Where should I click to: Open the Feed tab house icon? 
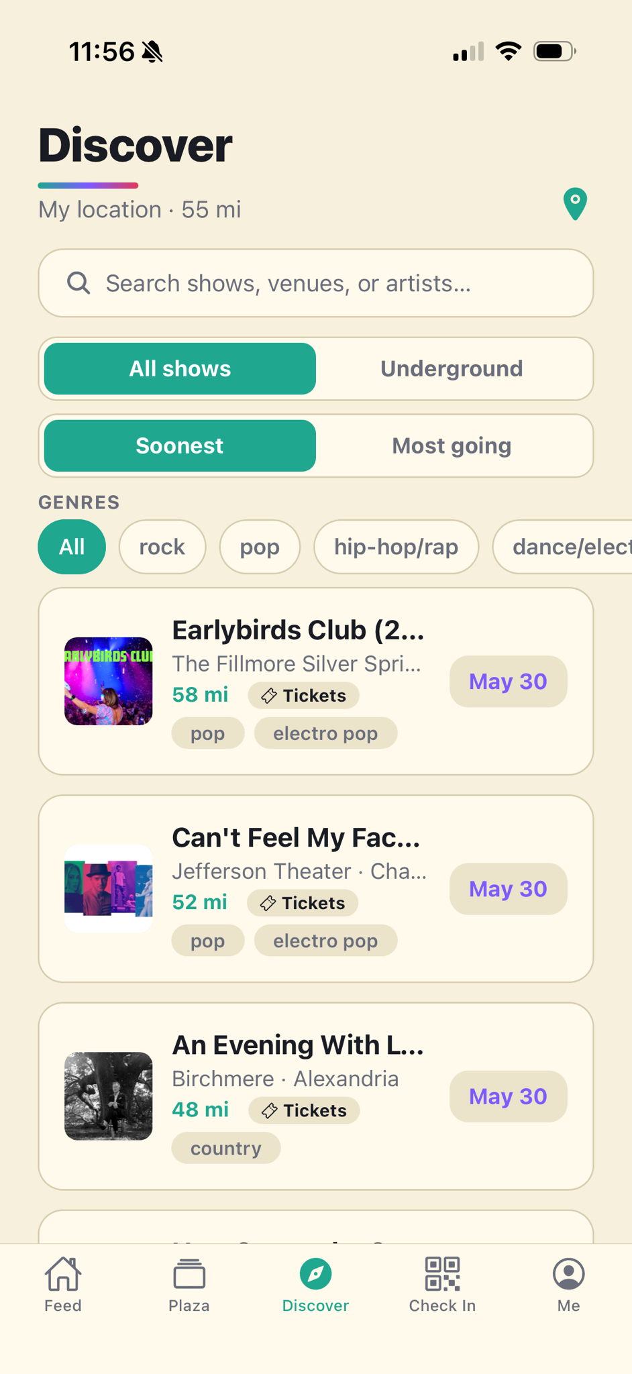click(63, 1273)
